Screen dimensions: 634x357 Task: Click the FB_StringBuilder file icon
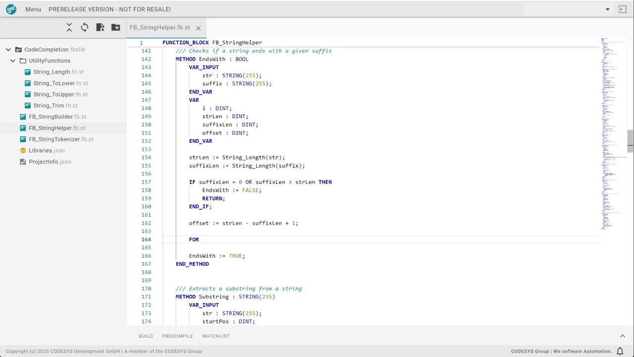[x=23, y=117]
